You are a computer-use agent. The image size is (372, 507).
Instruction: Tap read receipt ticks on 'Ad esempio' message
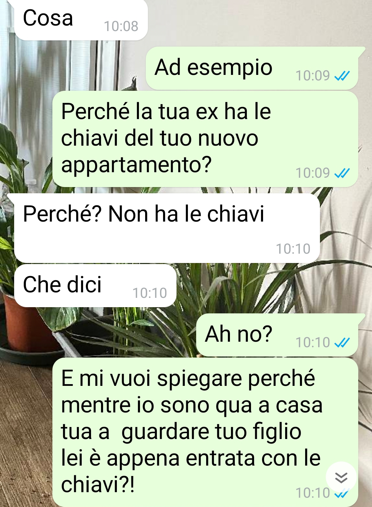point(342,76)
